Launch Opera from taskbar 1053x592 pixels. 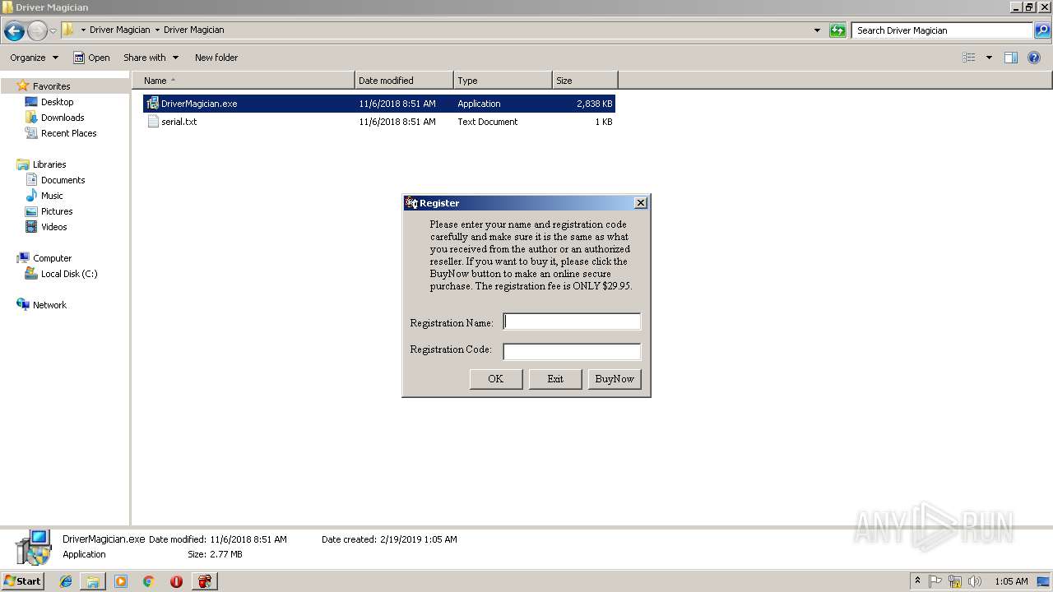pyautogui.click(x=176, y=581)
